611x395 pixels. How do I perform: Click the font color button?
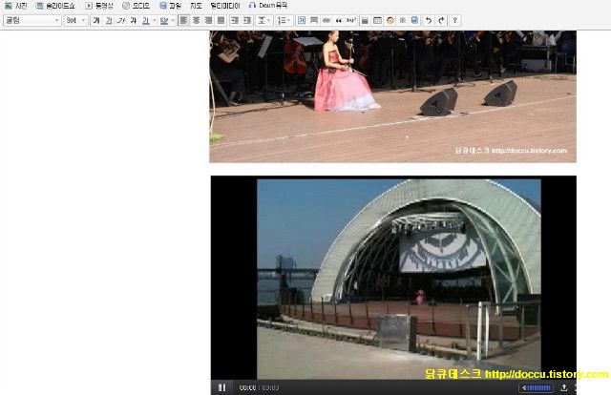point(145,20)
